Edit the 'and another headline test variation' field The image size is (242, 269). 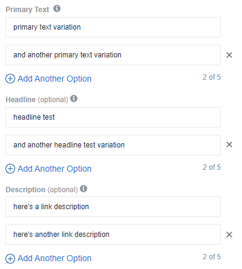click(113, 145)
